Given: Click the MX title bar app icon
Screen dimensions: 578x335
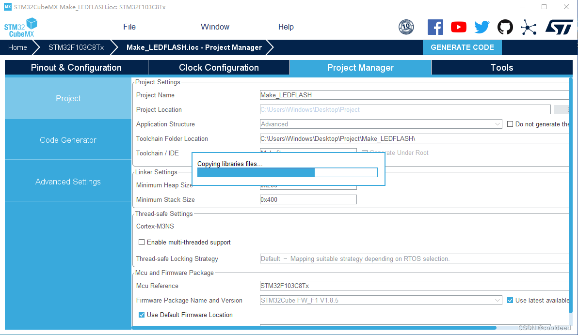Looking at the screenshot, I should pyautogui.click(x=7, y=7).
